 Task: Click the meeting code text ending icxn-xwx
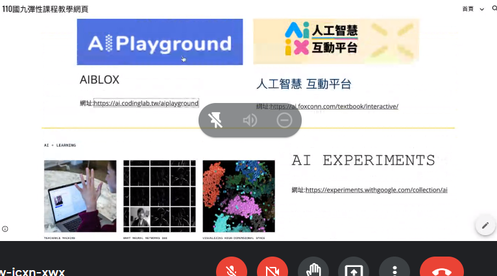(32, 271)
